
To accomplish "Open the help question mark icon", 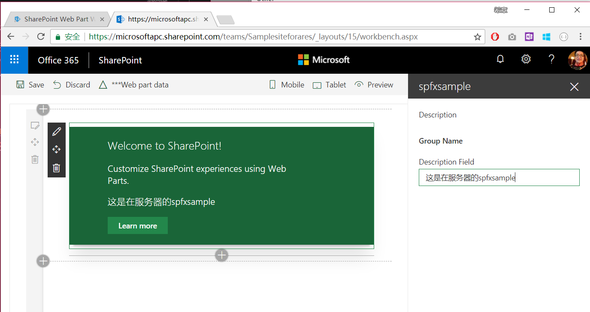I will [x=551, y=60].
